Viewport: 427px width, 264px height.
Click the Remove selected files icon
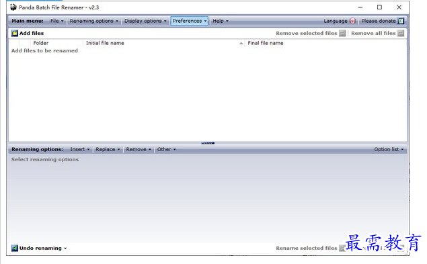(342, 33)
